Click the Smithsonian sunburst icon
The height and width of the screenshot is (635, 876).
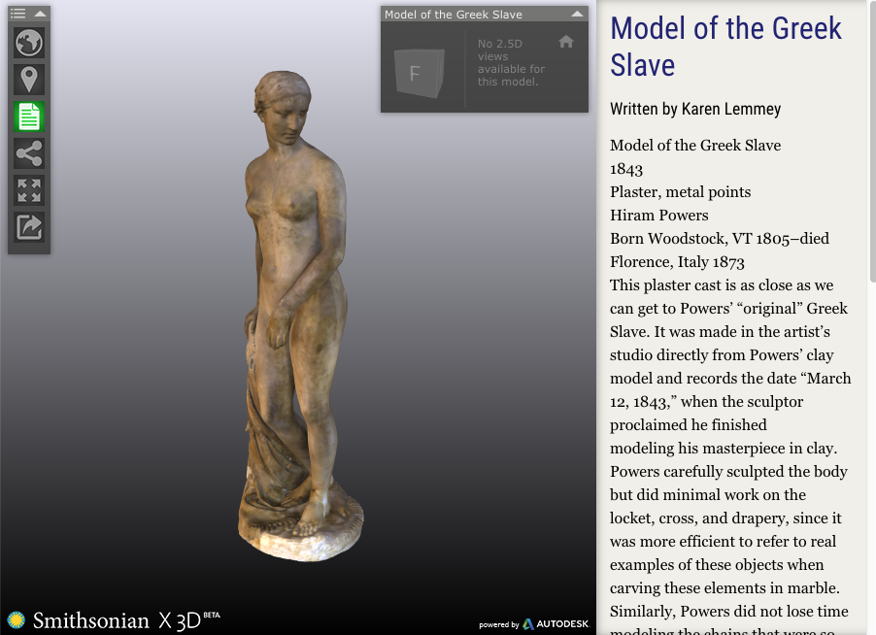(x=17, y=619)
